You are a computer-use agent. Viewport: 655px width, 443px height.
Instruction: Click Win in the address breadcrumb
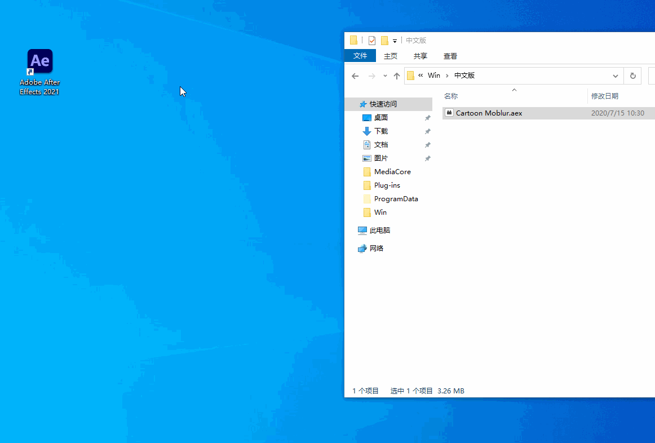433,76
